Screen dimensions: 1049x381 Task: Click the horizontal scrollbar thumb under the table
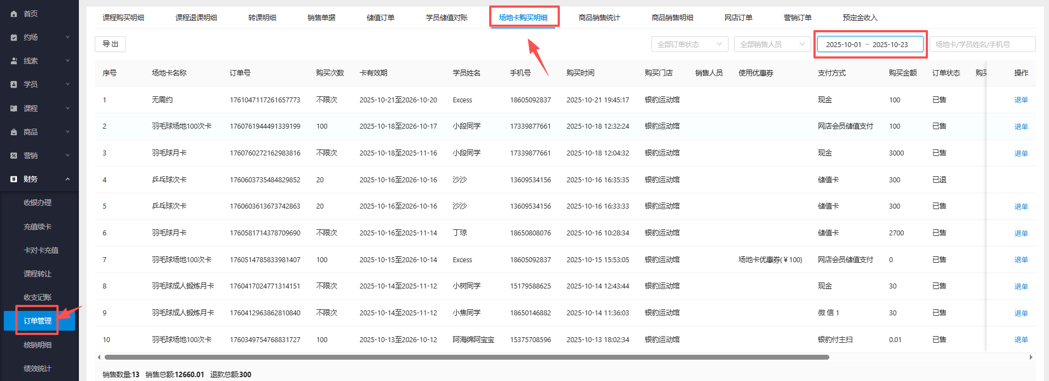click(467, 357)
